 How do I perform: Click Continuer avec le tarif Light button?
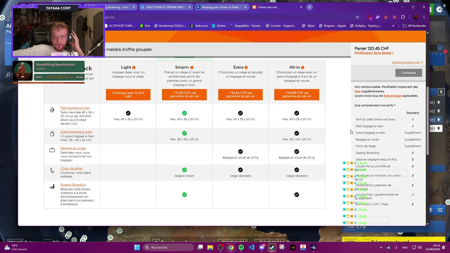(128, 95)
